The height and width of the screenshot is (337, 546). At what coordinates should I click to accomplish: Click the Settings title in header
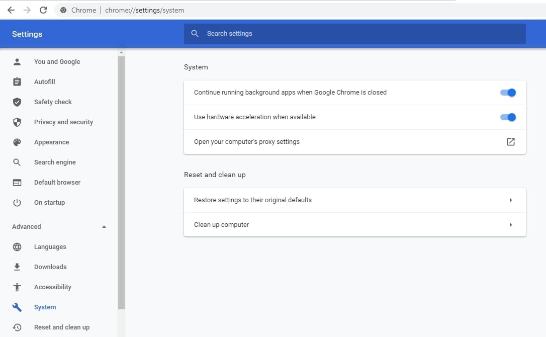pos(27,34)
